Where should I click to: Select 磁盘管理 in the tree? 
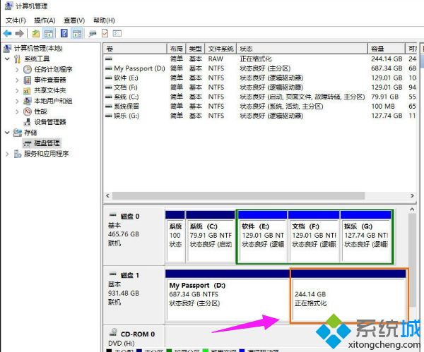[x=47, y=143]
